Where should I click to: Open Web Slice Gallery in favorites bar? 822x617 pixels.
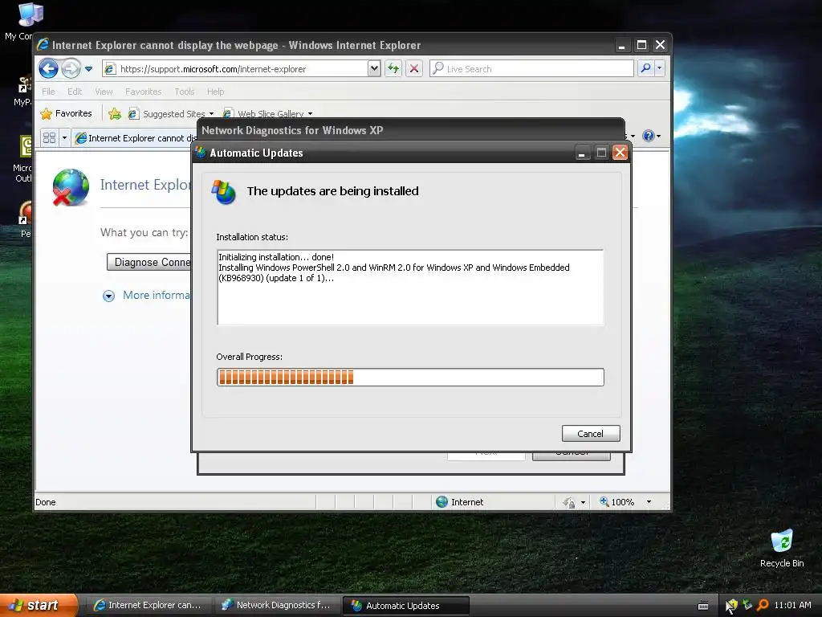pos(268,113)
